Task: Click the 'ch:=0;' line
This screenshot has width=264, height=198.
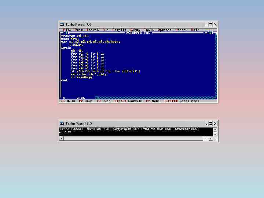Action: 77,51
